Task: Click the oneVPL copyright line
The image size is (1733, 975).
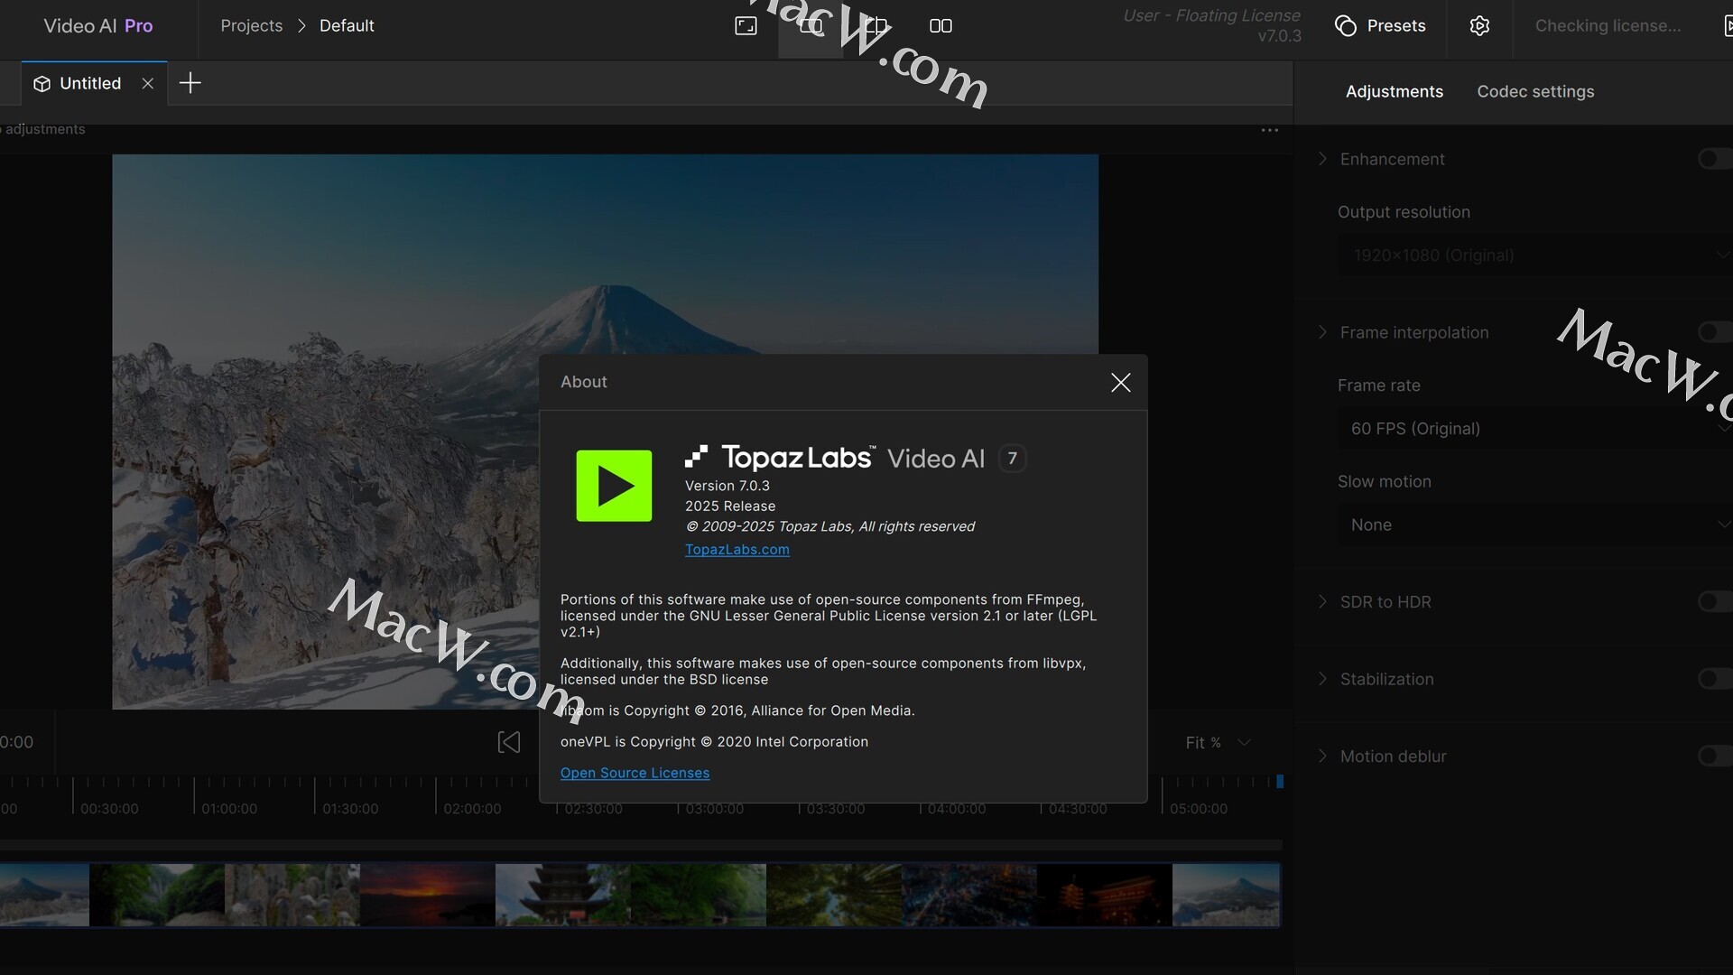Action: click(x=714, y=742)
